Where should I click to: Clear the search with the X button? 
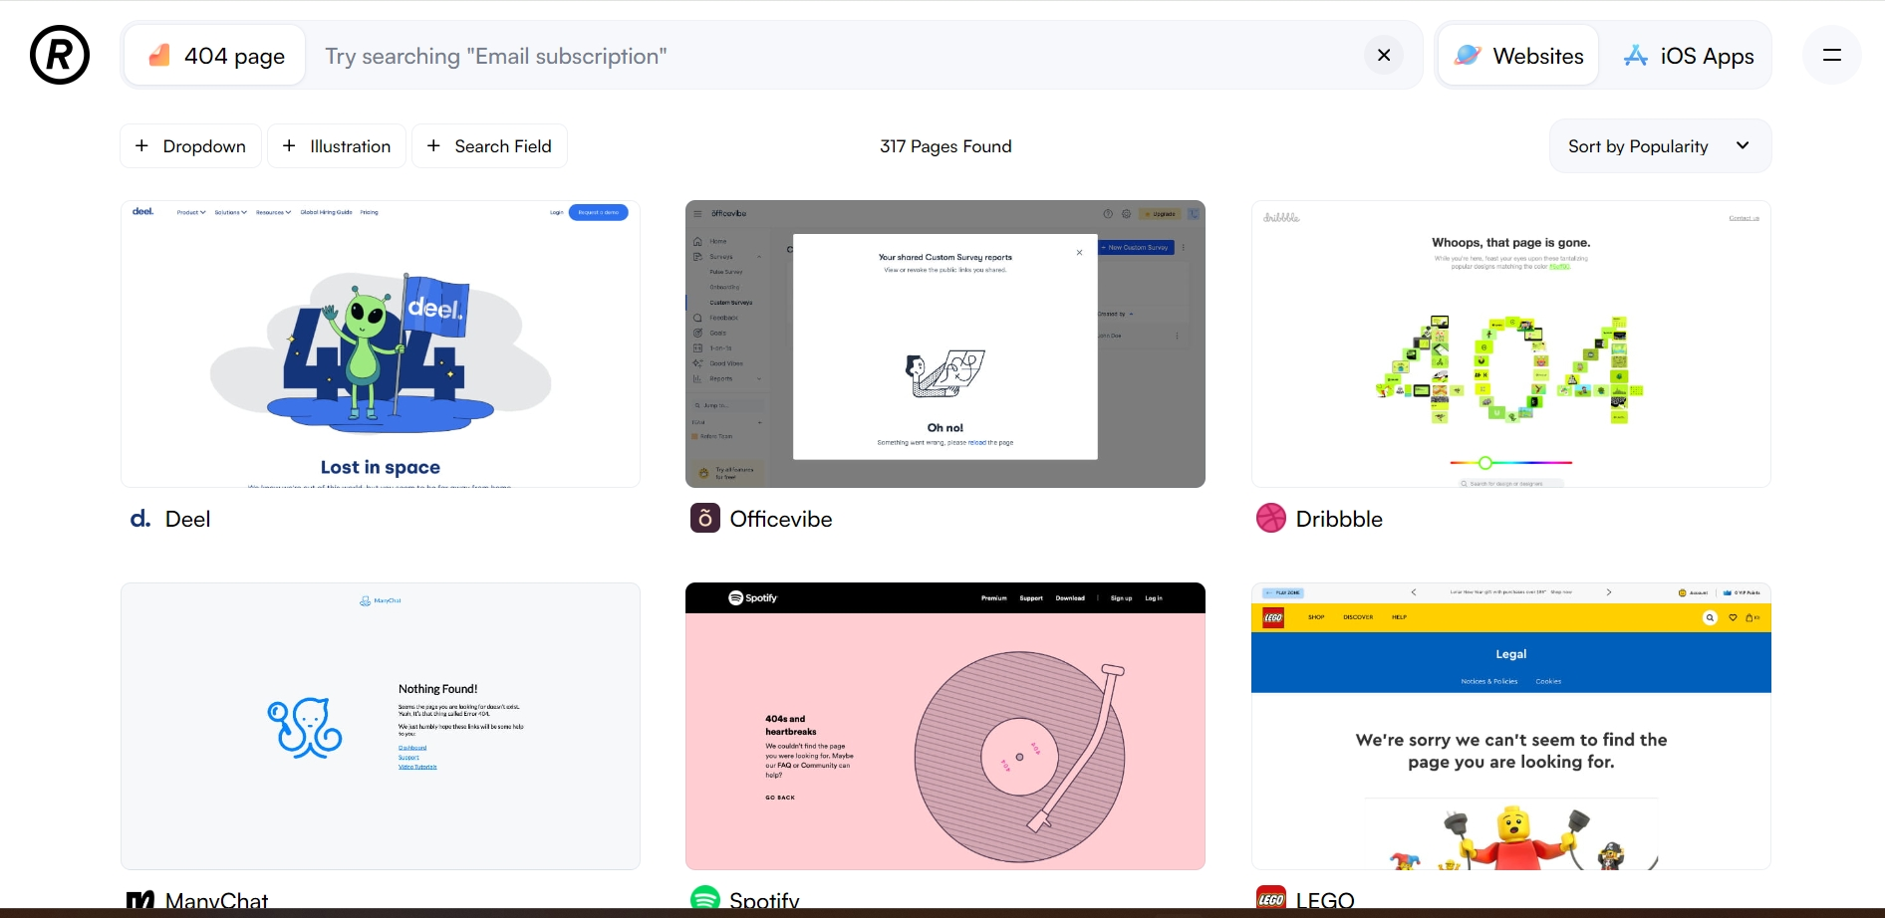[x=1384, y=56]
